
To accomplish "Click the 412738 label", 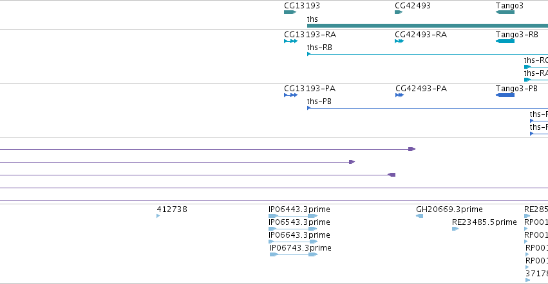I will [172, 209].
